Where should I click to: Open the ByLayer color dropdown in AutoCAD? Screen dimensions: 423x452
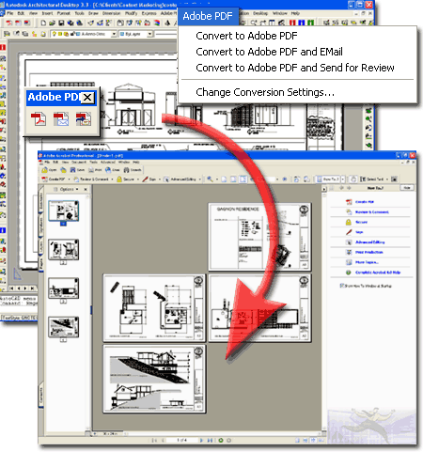(149, 34)
